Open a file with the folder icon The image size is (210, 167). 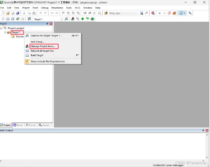coord(8,13)
